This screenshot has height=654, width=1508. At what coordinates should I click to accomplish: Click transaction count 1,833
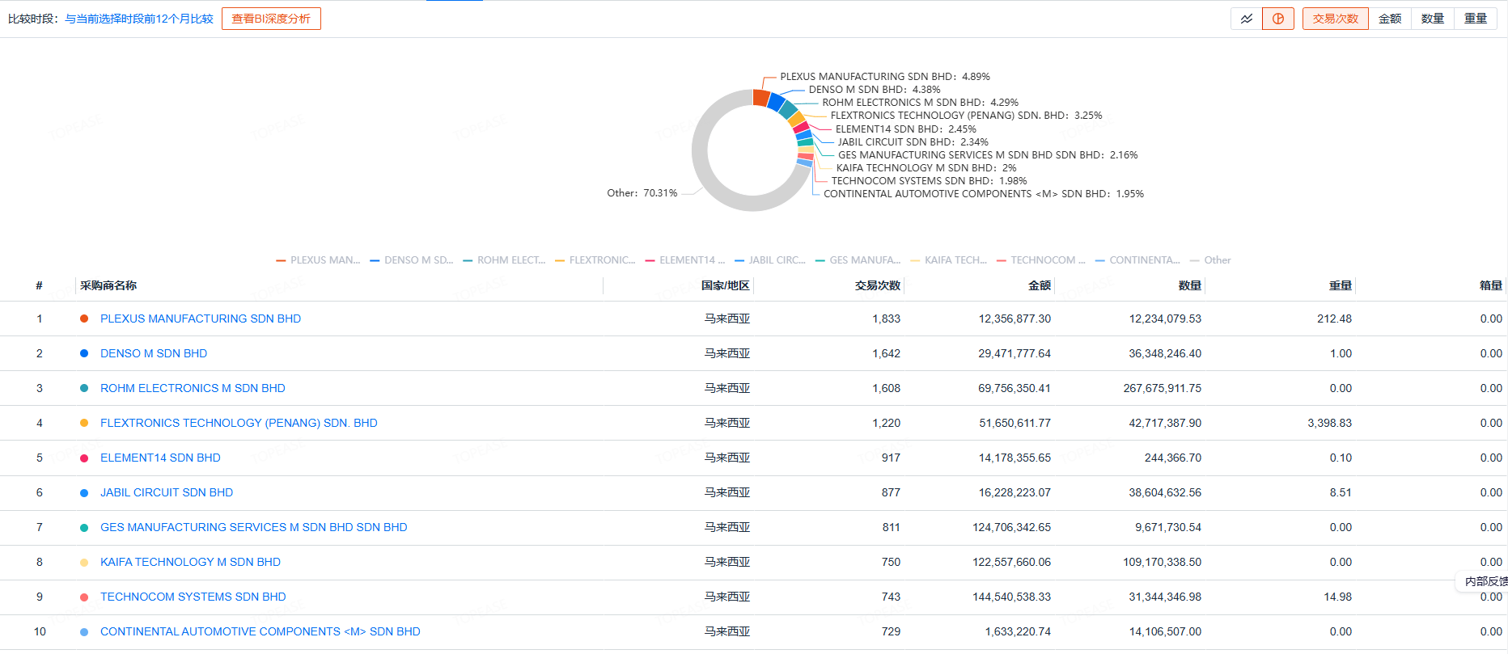point(887,319)
